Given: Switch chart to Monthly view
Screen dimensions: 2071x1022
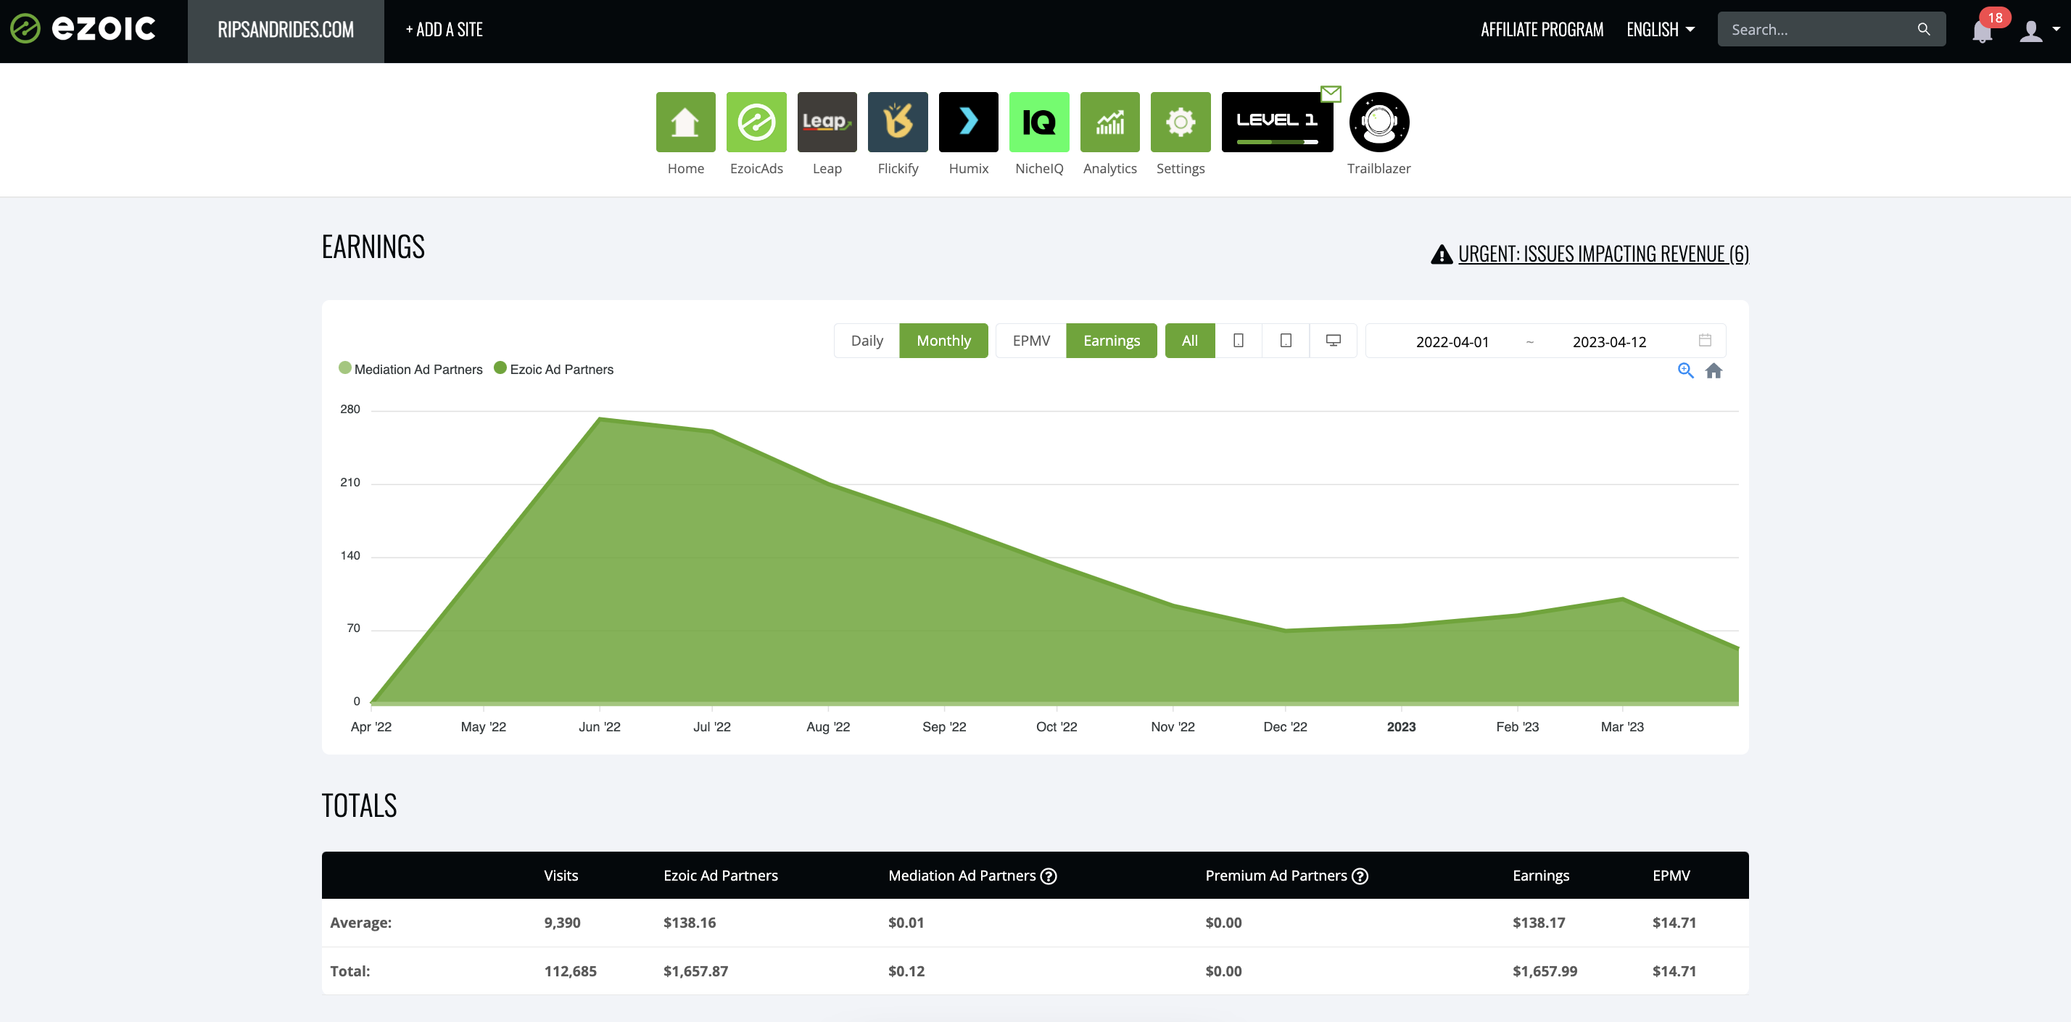Looking at the screenshot, I should point(943,341).
